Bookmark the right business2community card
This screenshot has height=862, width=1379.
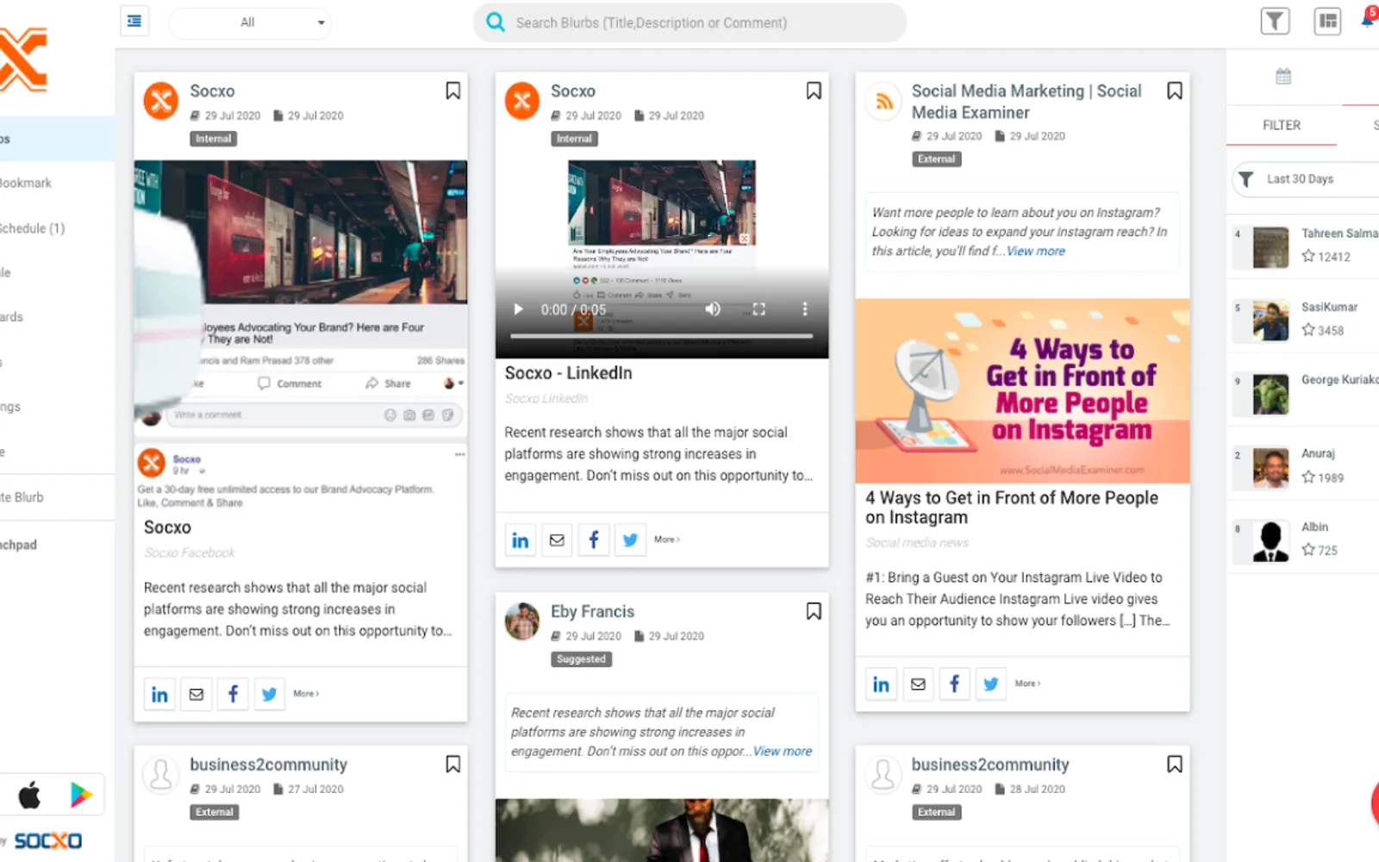point(1174,764)
